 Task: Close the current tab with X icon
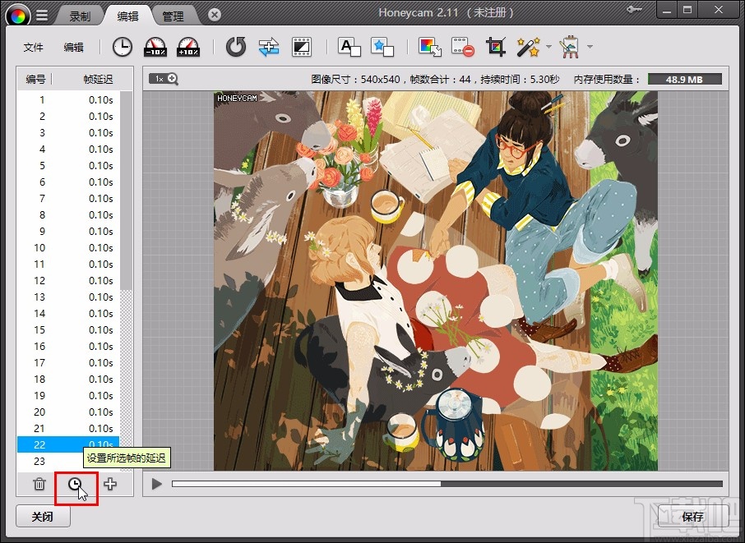coord(215,15)
